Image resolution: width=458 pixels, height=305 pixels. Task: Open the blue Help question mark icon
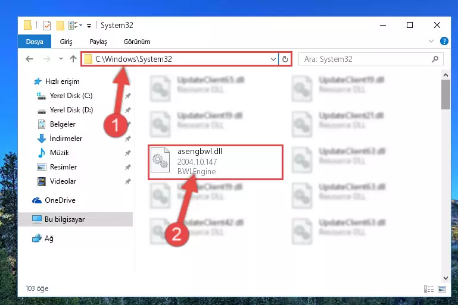tap(444, 41)
